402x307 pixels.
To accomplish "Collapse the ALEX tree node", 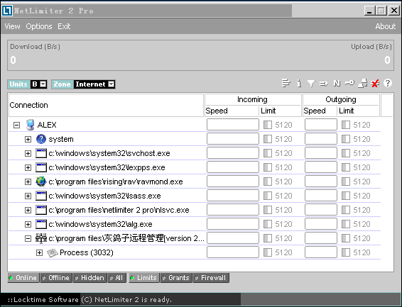I will click(16, 125).
